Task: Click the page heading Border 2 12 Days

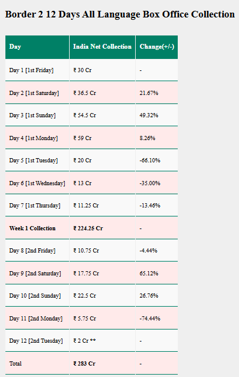Action: (119, 14)
